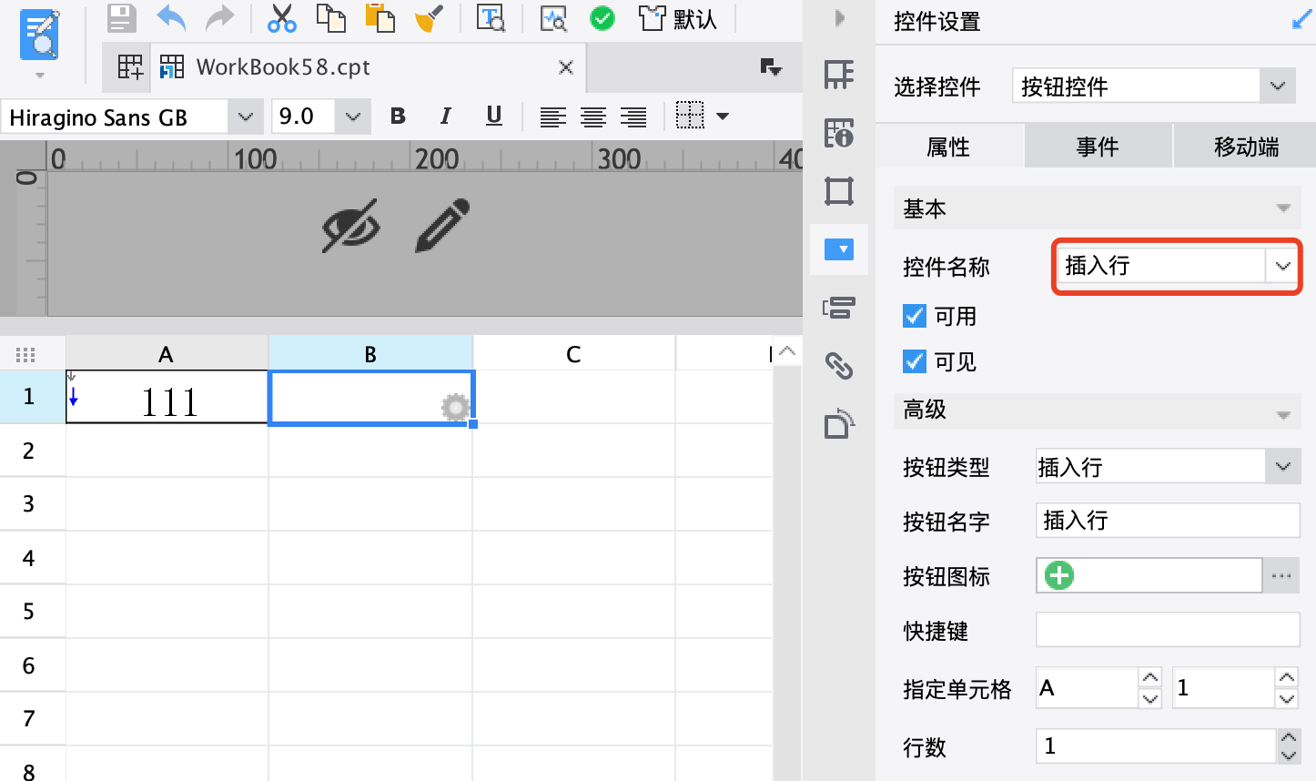Open the widget settings icon in sidebar
The height and width of the screenshot is (781, 1316).
(838, 248)
